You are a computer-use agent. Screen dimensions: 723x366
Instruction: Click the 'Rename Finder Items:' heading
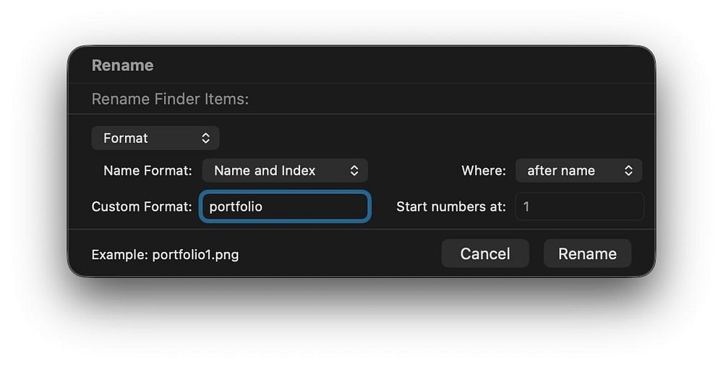pos(170,99)
